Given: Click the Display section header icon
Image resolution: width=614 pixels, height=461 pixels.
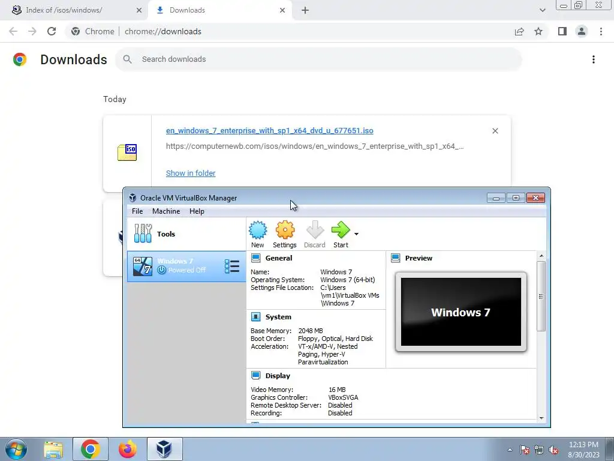Looking at the screenshot, I should tap(255, 376).
